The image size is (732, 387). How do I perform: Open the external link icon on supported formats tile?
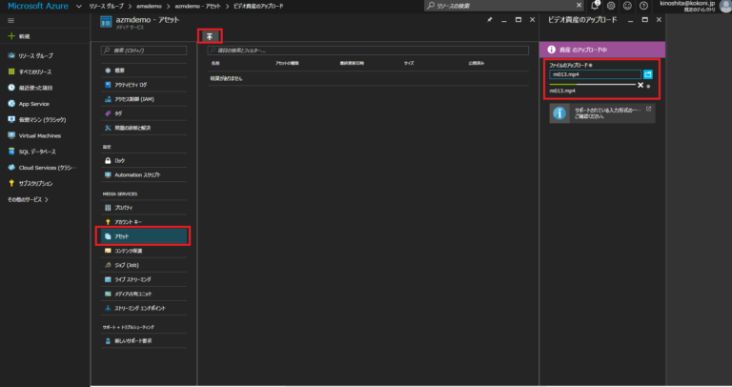tap(648, 109)
